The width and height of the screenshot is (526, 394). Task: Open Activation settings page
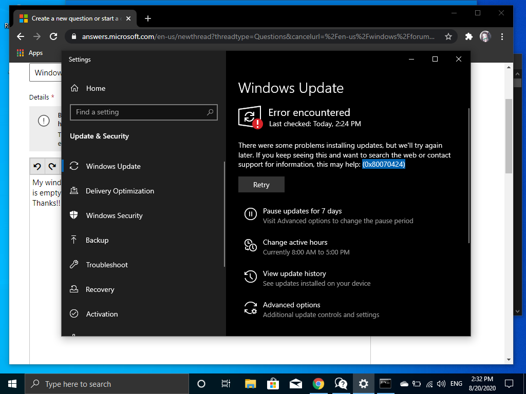(102, 314)
